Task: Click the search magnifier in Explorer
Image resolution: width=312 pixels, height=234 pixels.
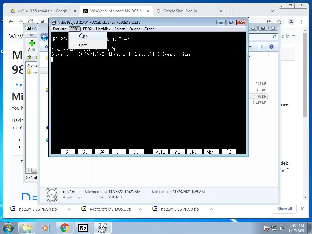Action: (275, 37)
